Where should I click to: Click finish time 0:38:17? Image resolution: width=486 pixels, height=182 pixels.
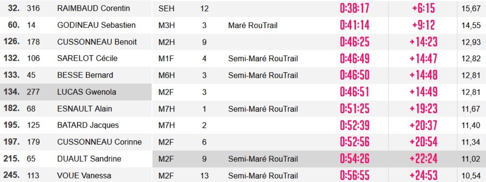355,8
